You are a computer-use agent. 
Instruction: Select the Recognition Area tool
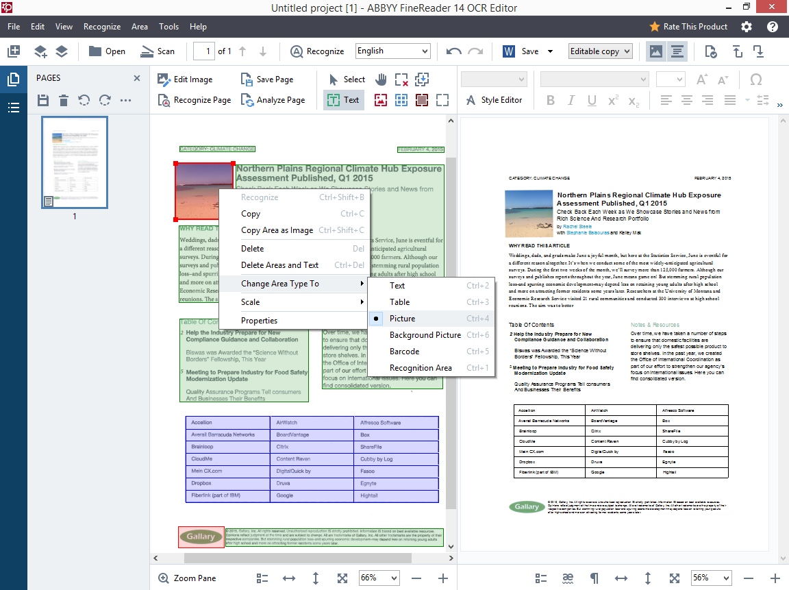click(442, 100)
